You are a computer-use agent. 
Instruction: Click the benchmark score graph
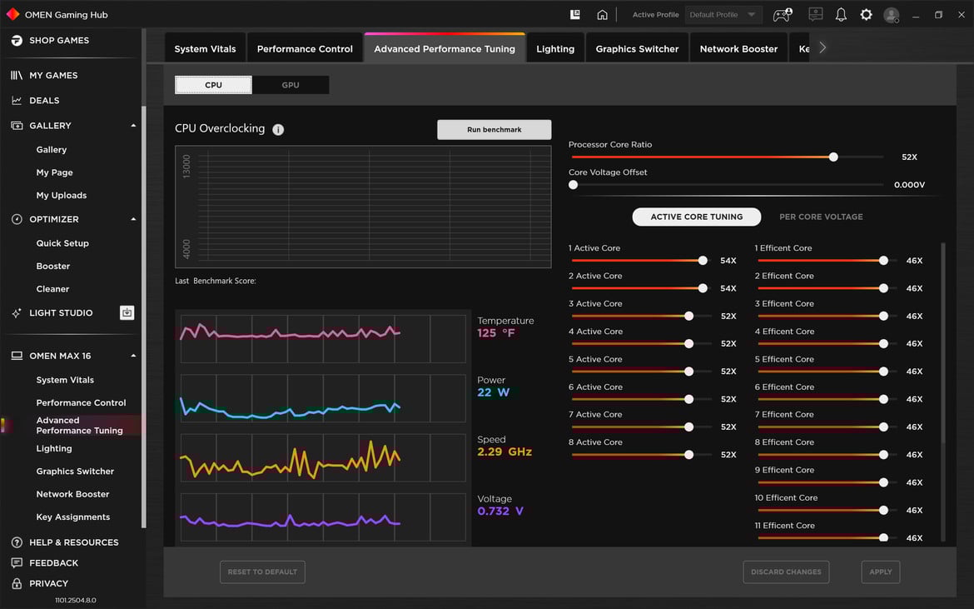363,207
